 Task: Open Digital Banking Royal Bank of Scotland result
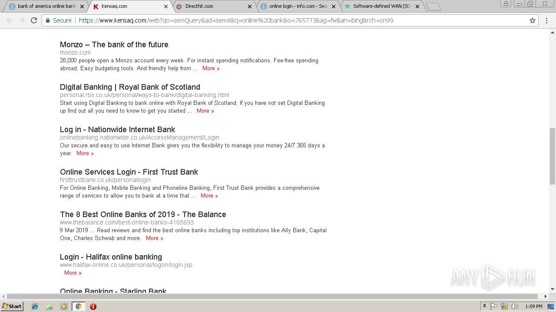(130, 87)
